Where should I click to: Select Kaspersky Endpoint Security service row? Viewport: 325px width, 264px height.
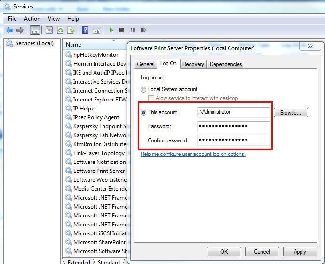tap(95, 126)
